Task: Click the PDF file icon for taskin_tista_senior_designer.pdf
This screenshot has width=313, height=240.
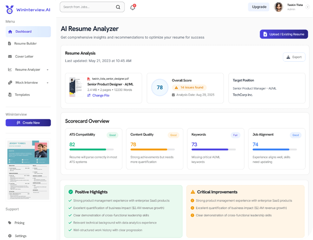Action: pyautogui.click(x=89, y=79)
